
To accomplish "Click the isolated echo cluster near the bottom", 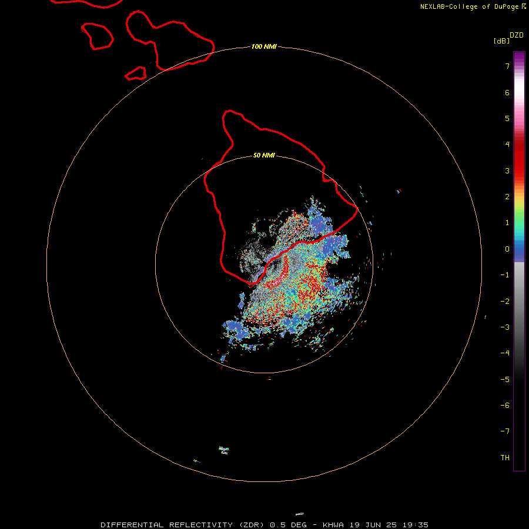I will (x=224, y=450).
